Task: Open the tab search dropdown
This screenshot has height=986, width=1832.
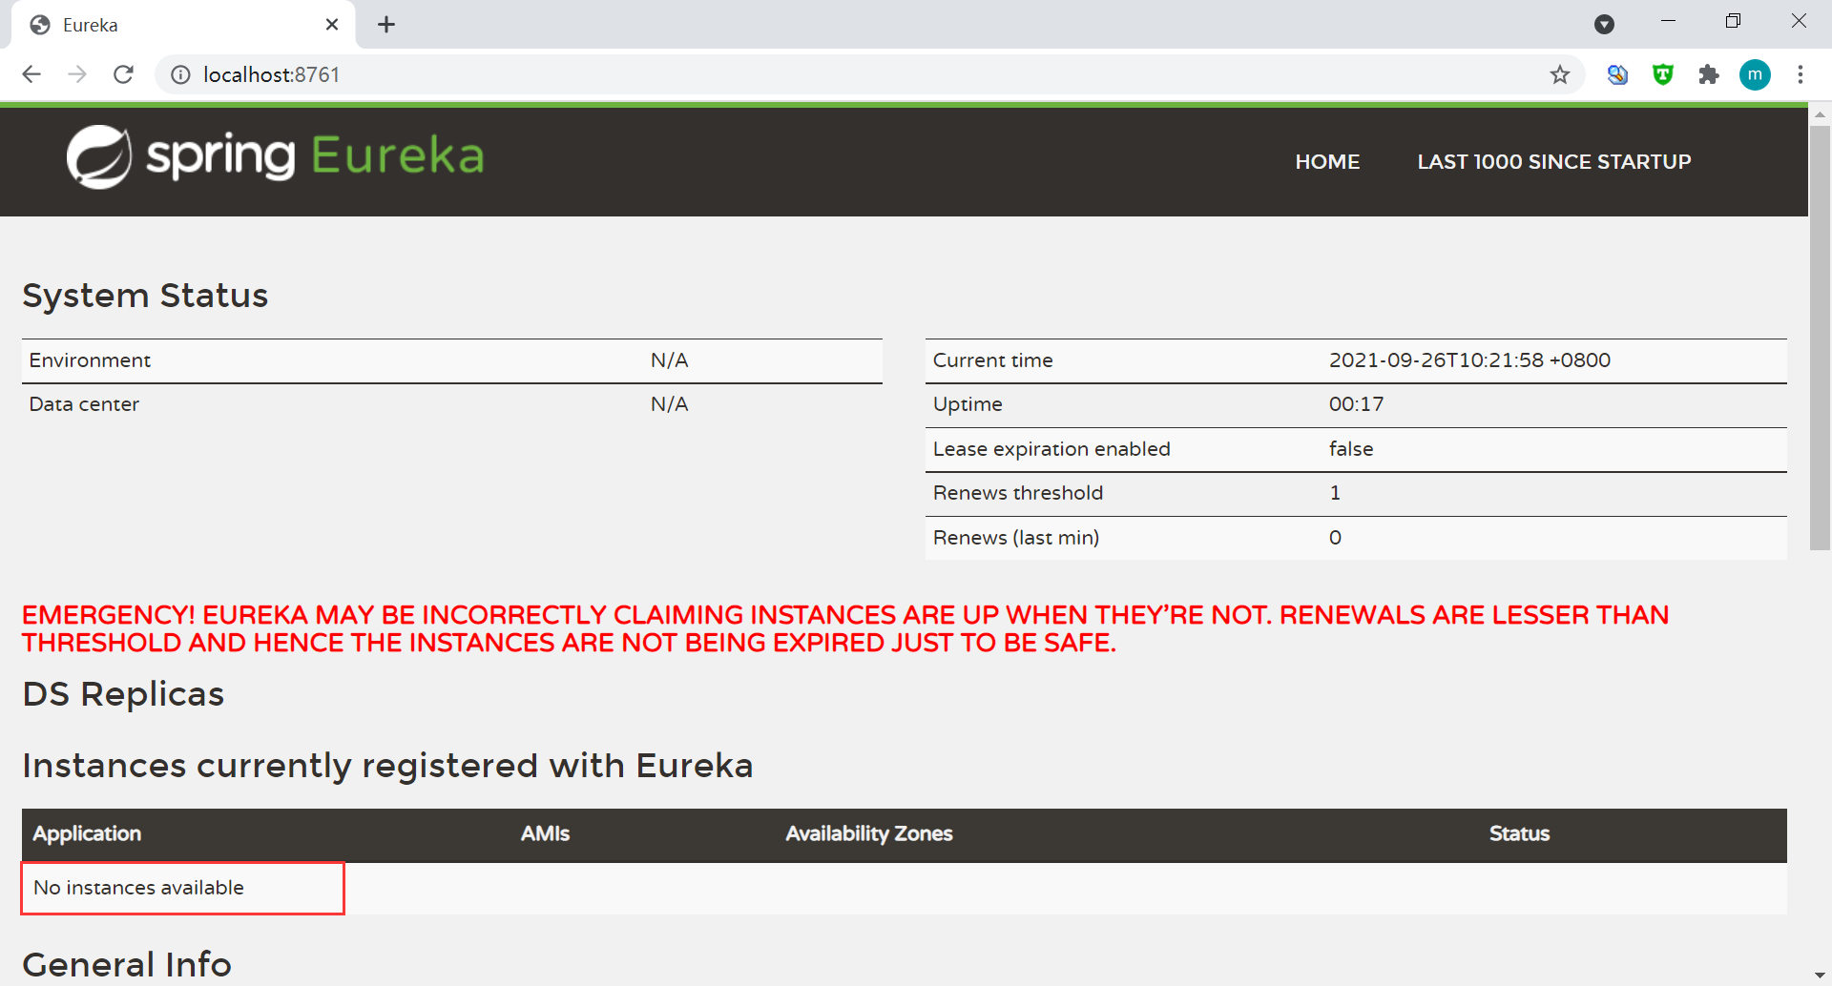Action: (x=1605, y=25)
